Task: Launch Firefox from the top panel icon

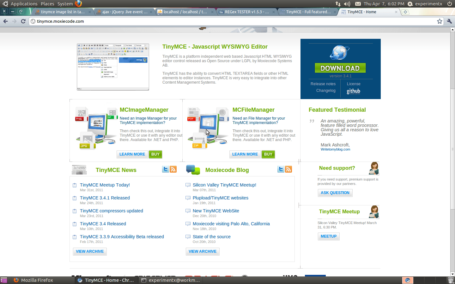Action: pos(78,4)
